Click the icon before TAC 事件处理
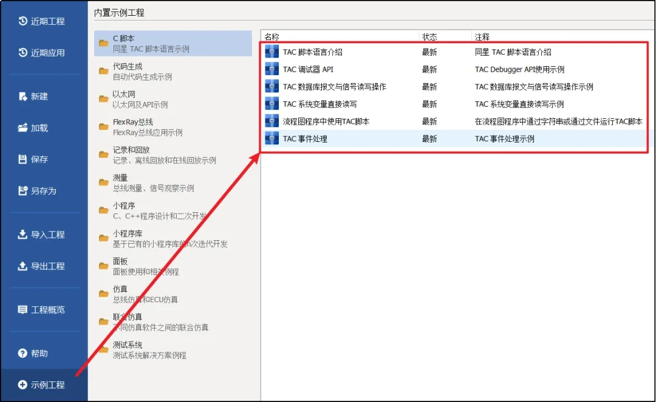 click(271, 138)
